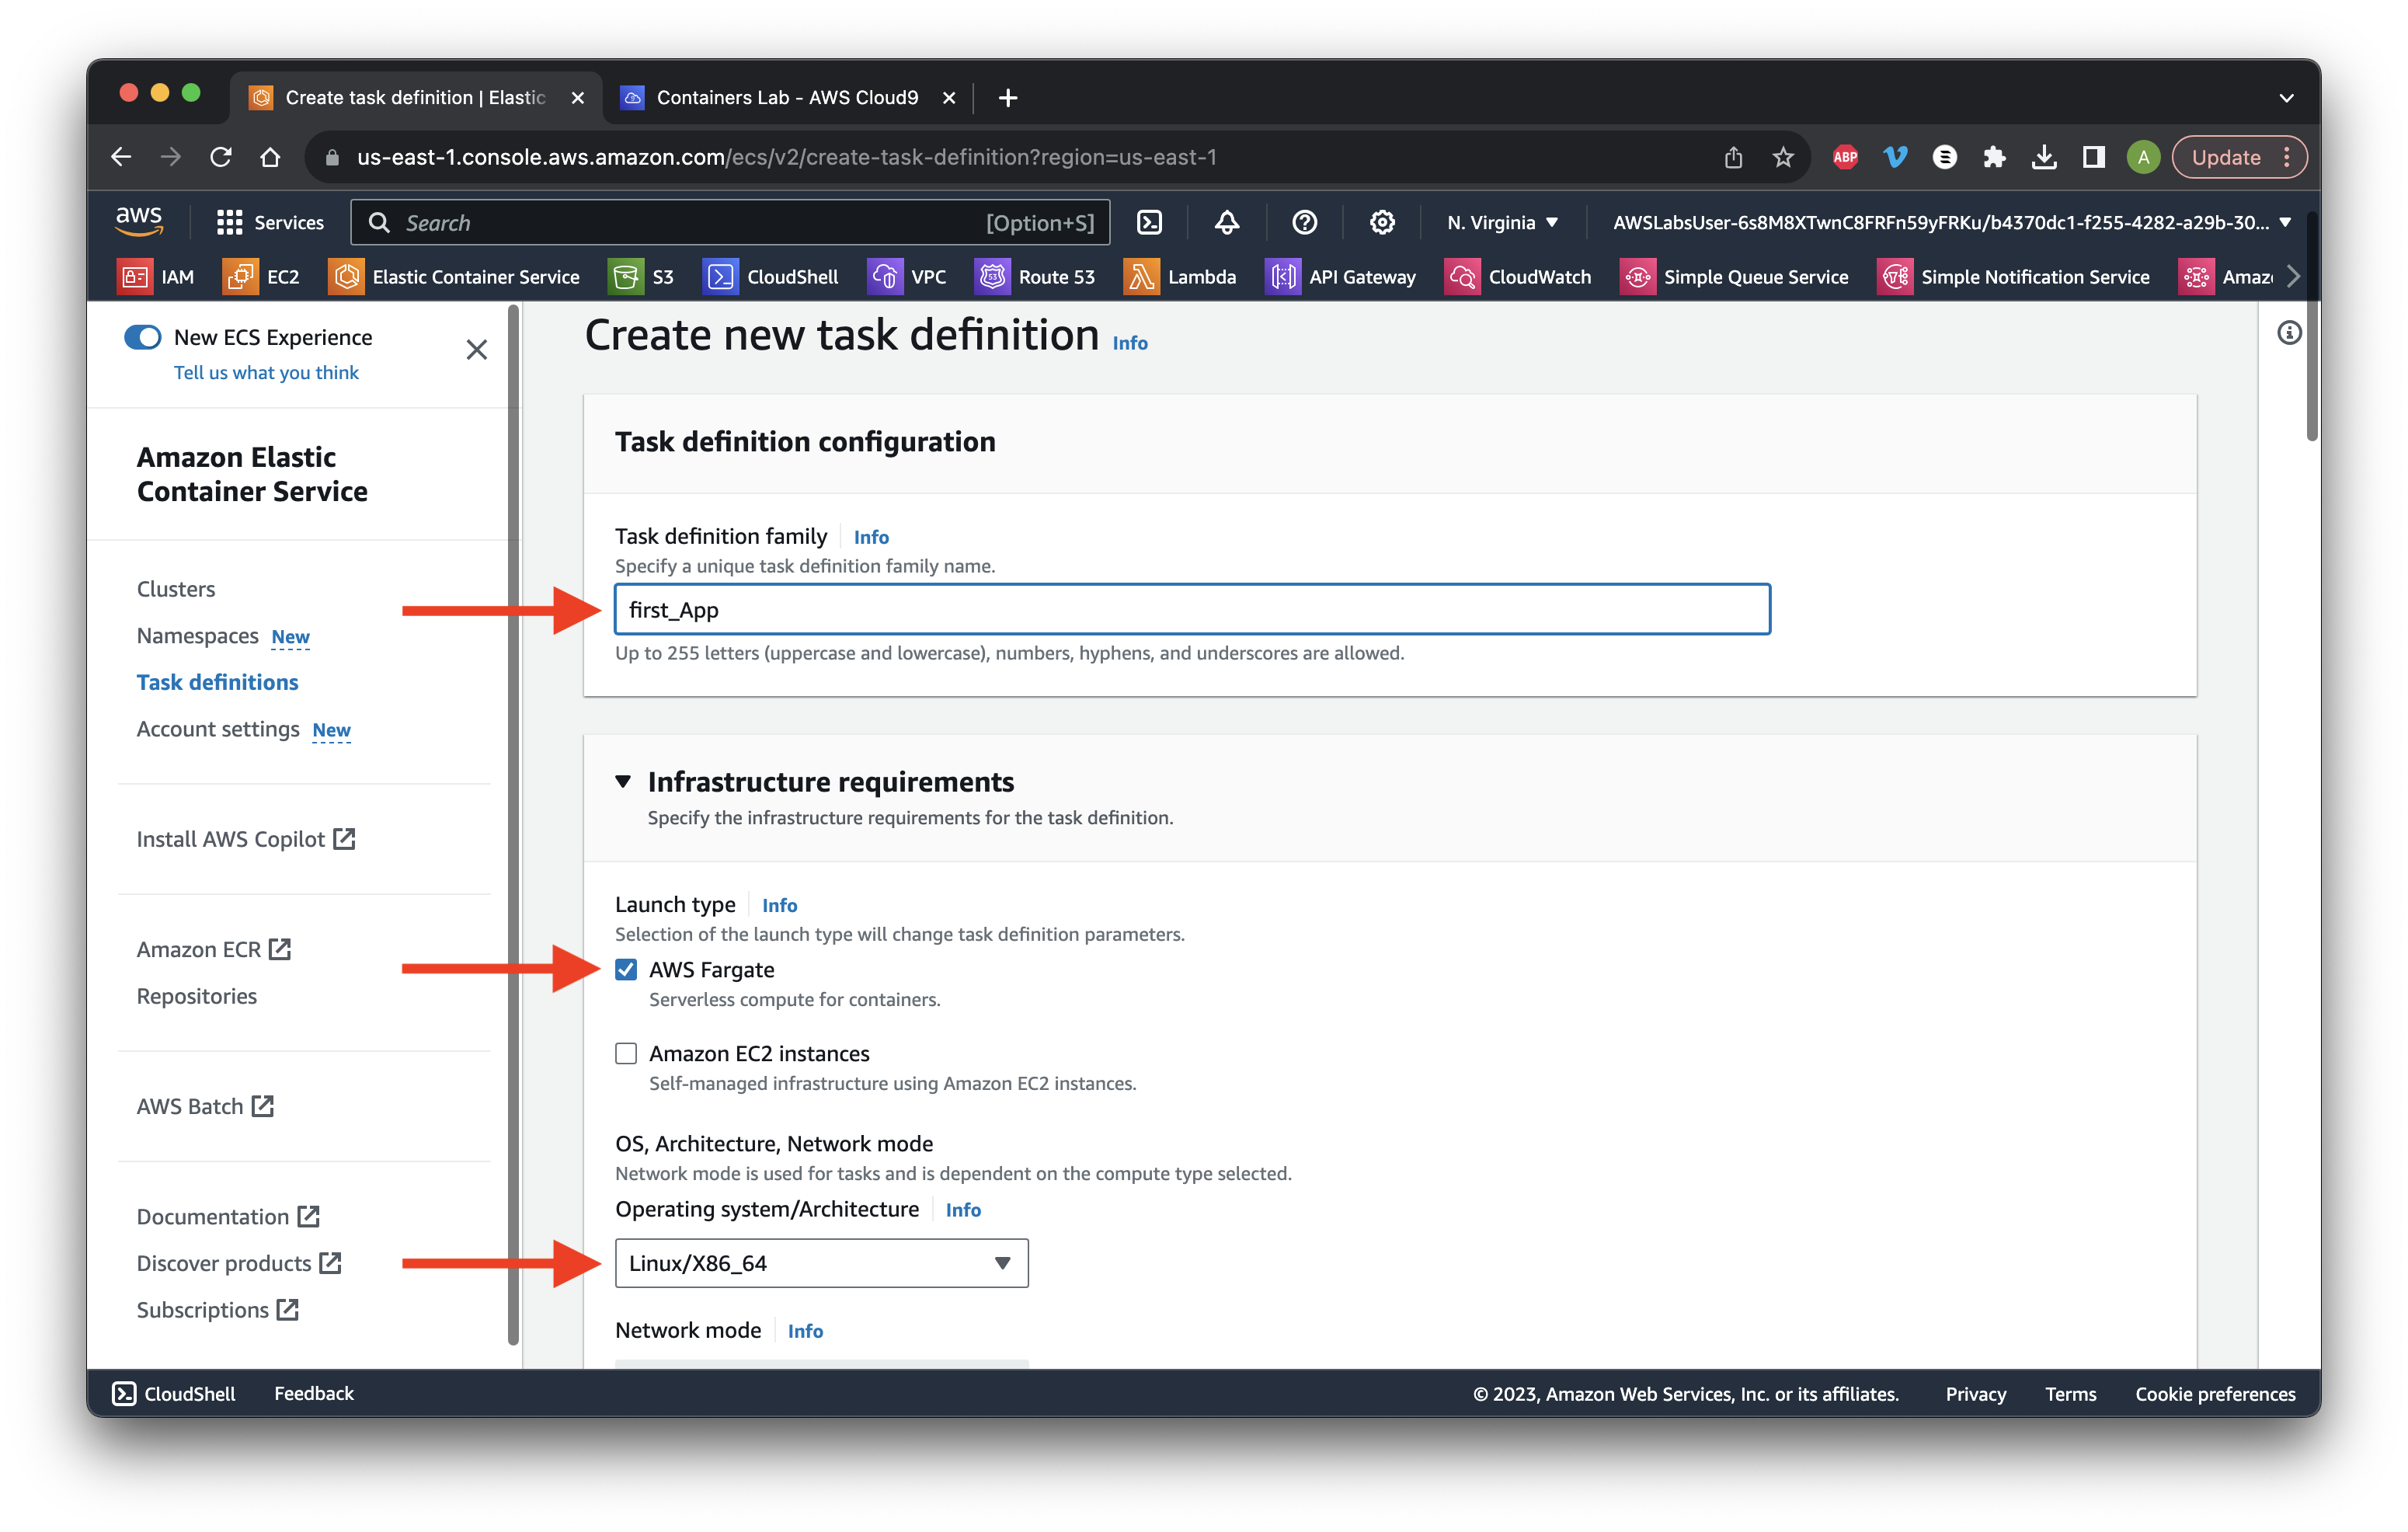This screenshot has height=1532, width=2408.
Task: Check the Amazon EC2 instances launch type
Action: (x=626, y=1053)
